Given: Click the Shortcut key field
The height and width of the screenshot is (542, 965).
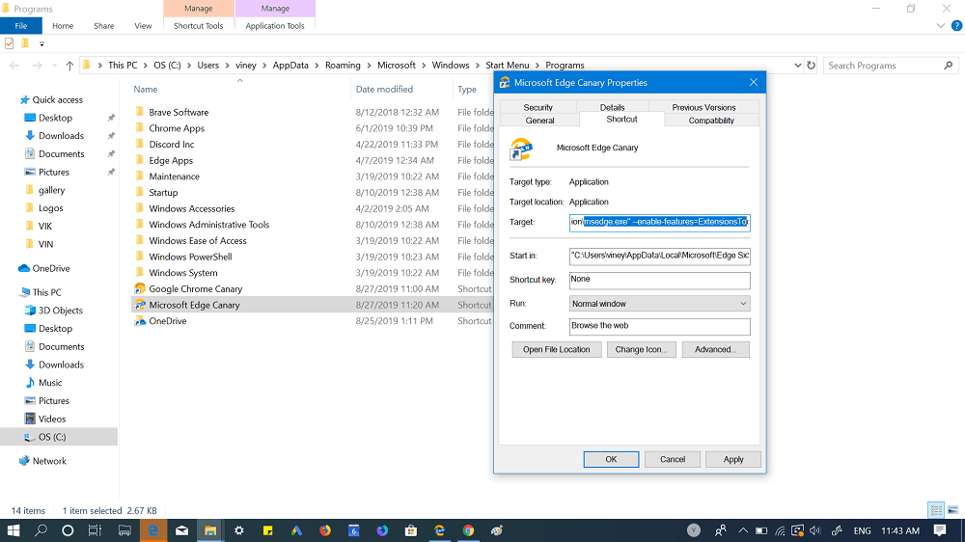Looking at the screenshot, I should (660, 280).
